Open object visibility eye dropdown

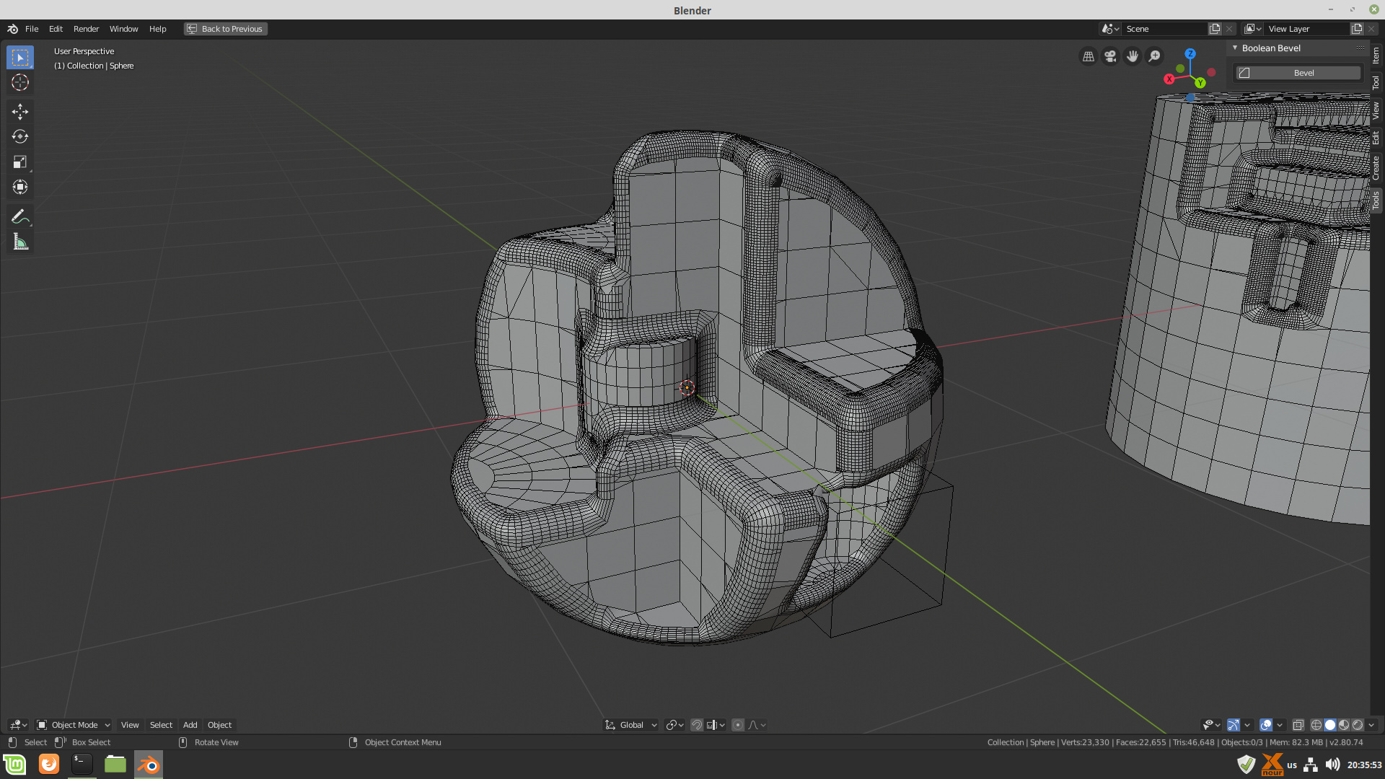click(1211, 725)
